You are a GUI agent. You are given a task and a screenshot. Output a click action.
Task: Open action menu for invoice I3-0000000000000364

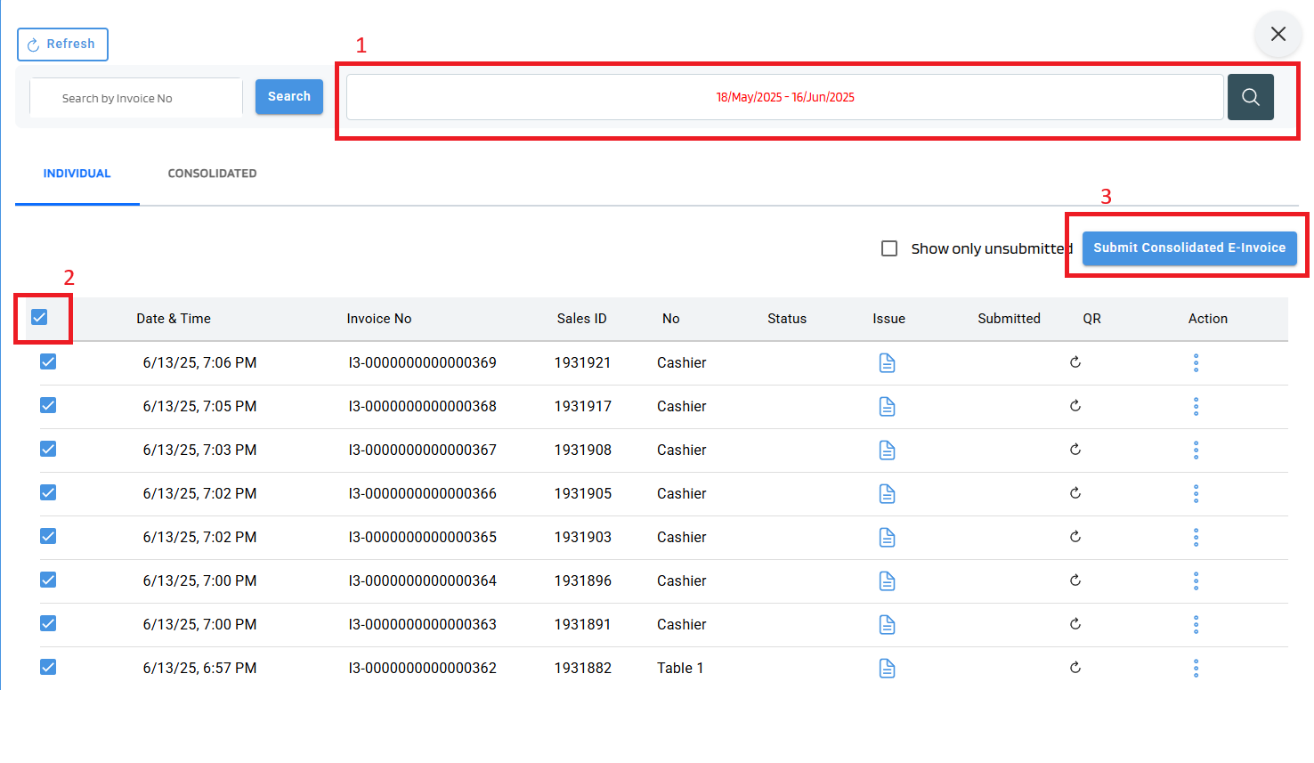tap(1196, 580)
